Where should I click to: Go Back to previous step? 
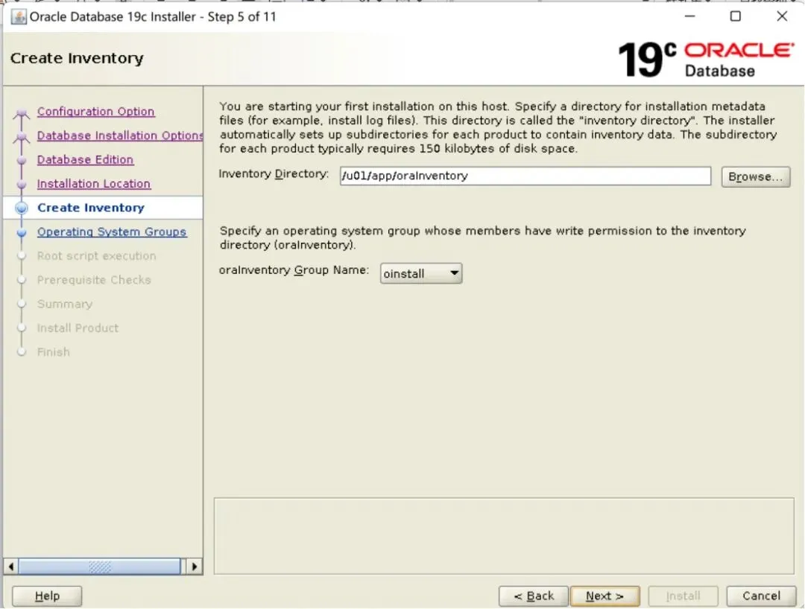[534, 596]
